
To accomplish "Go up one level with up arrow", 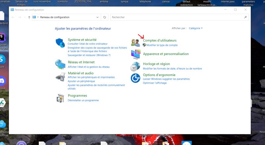I will point(29,17).
